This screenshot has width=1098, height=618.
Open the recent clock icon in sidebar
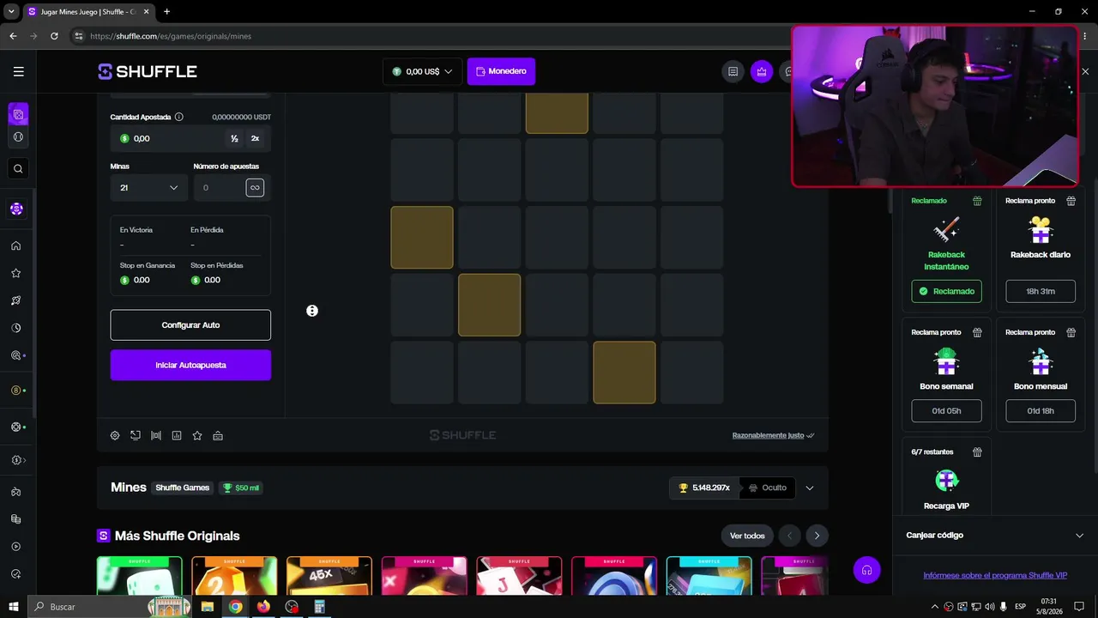(16, 328)
